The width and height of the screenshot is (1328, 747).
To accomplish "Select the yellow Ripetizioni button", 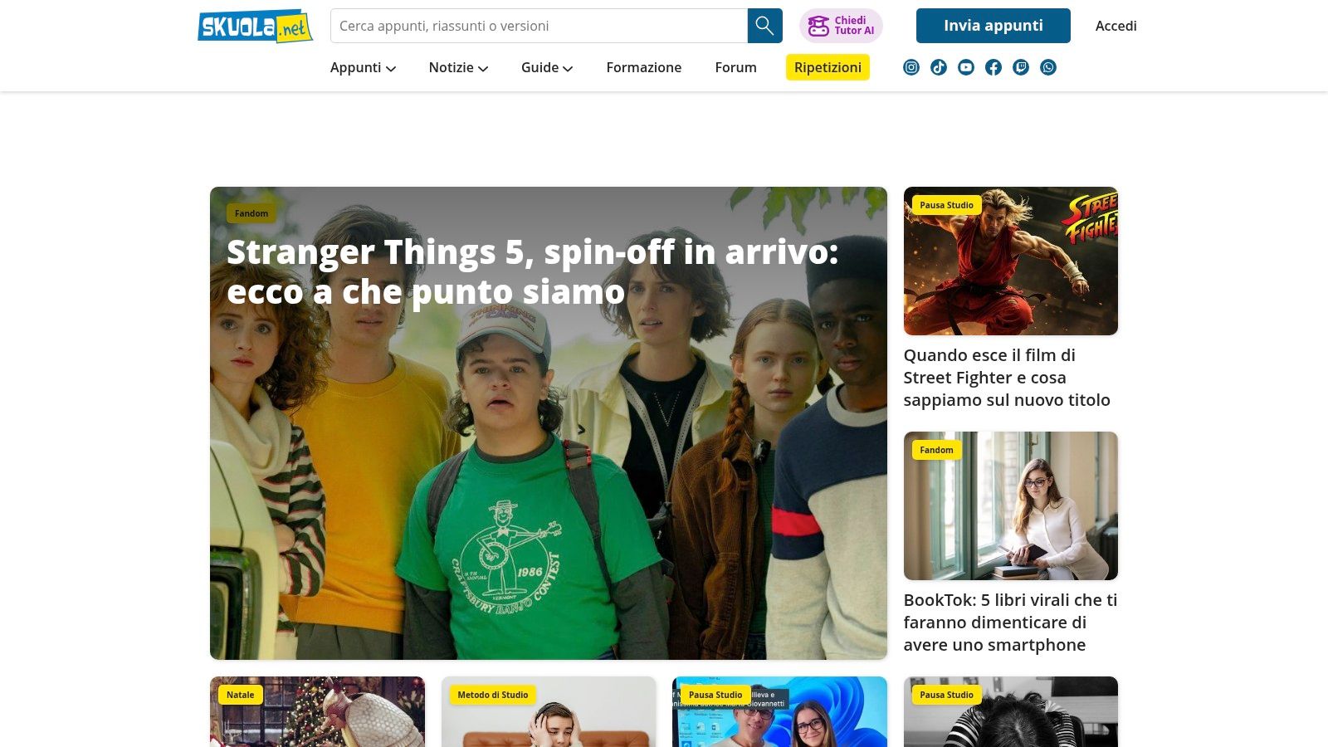I will [x=828, y=67].
